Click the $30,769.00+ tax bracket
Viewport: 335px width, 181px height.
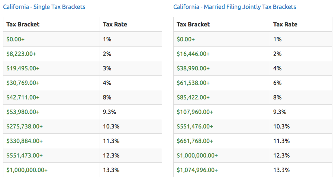[x=23, y=83]
